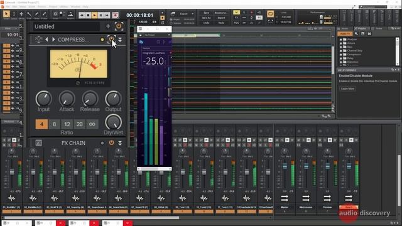
Task: Select the Audio FX plugin category
Action: tap(345, 34)
